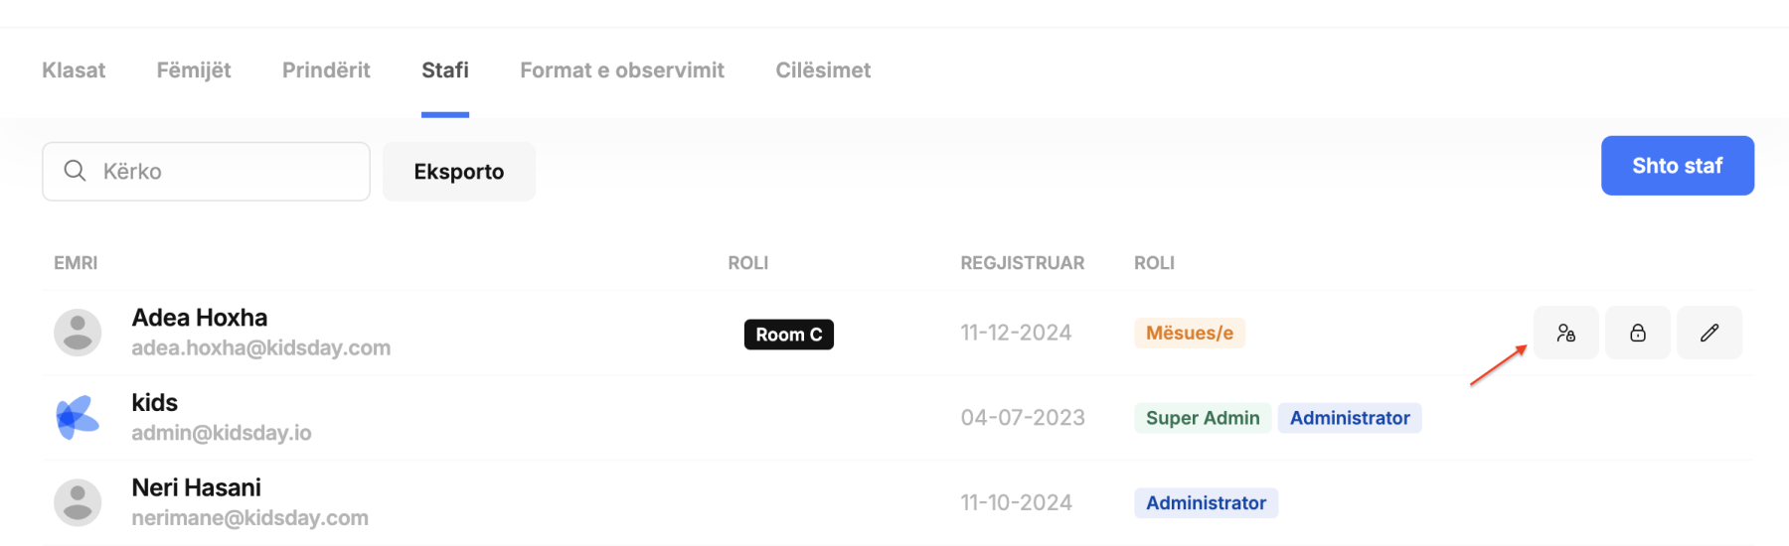1789x546 pixels.
Task: Focus the Kërko search field
Action: tap(206, 172)
